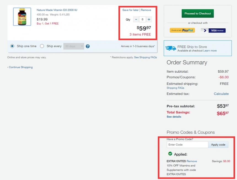Select the Ship every radio button
The image size is (237, 180).
coord(42,46)
